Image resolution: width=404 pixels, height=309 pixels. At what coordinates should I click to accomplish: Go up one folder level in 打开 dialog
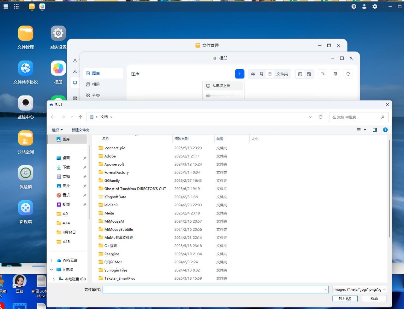[x=80, y=117]
